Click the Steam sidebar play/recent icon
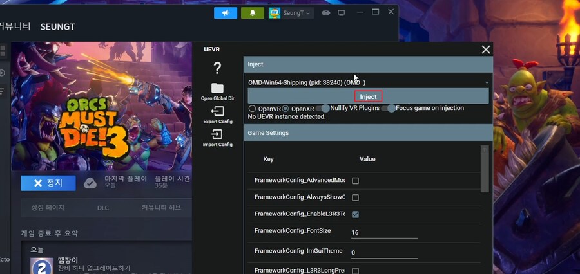Screen dimensions: 580x274 point(2,73)
